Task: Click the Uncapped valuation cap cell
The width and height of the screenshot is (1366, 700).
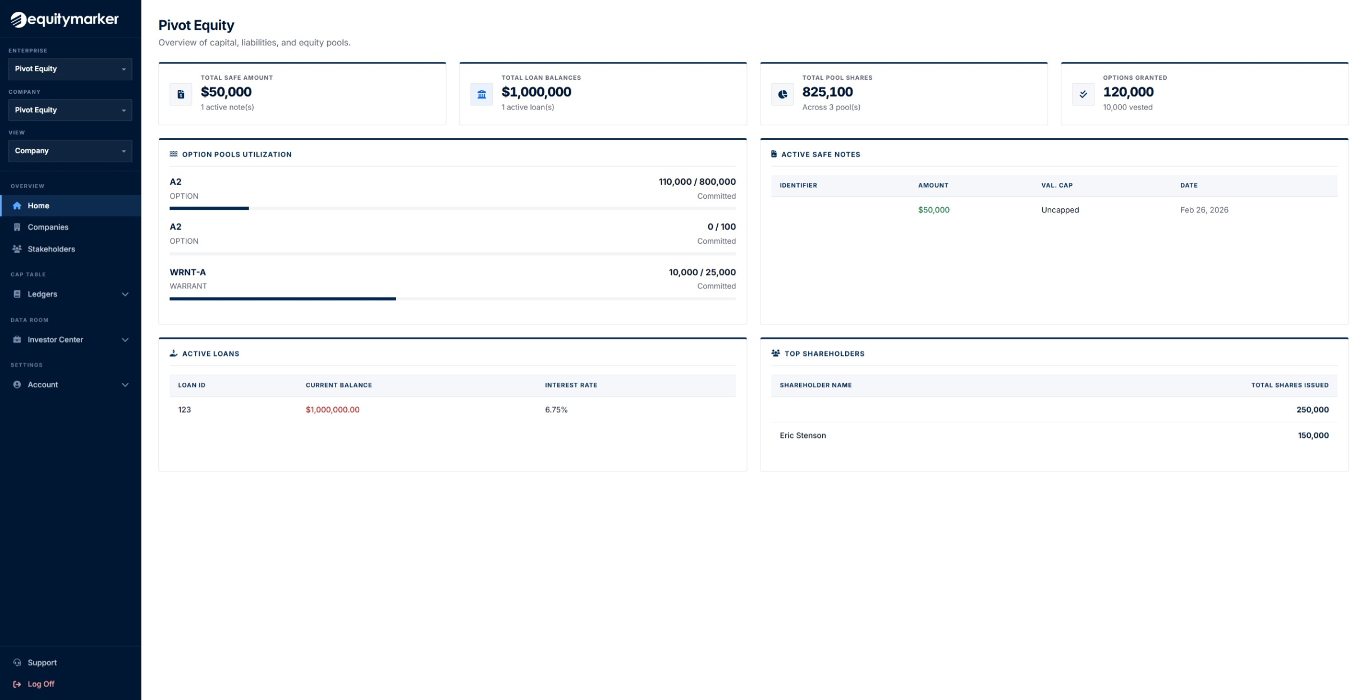Action: [x=1060, y=210]
